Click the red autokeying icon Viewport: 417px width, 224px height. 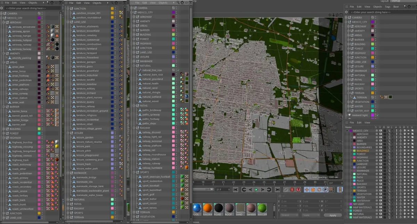pyautogui.click(x=292, y=190)
